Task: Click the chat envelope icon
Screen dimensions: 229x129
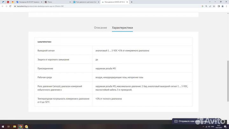Action: pyautogui.click(x=175, y=121)
